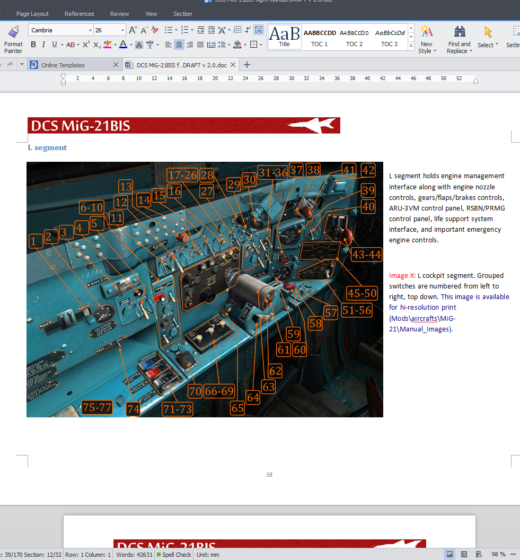Click the font color red A swatch

click(x=123, y=45)
